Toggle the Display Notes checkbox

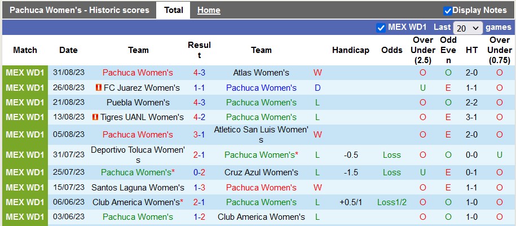click(x=448, y=10)
